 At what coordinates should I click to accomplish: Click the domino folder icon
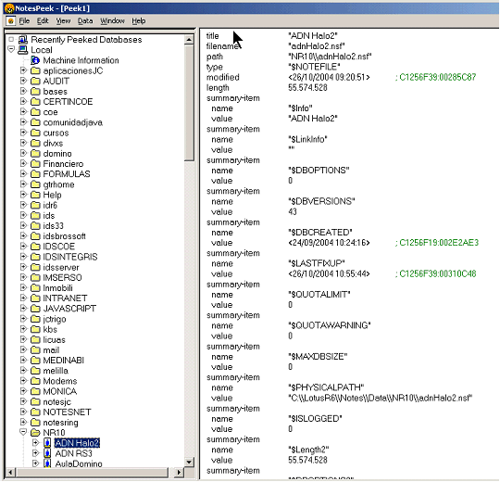coord(35,154)
